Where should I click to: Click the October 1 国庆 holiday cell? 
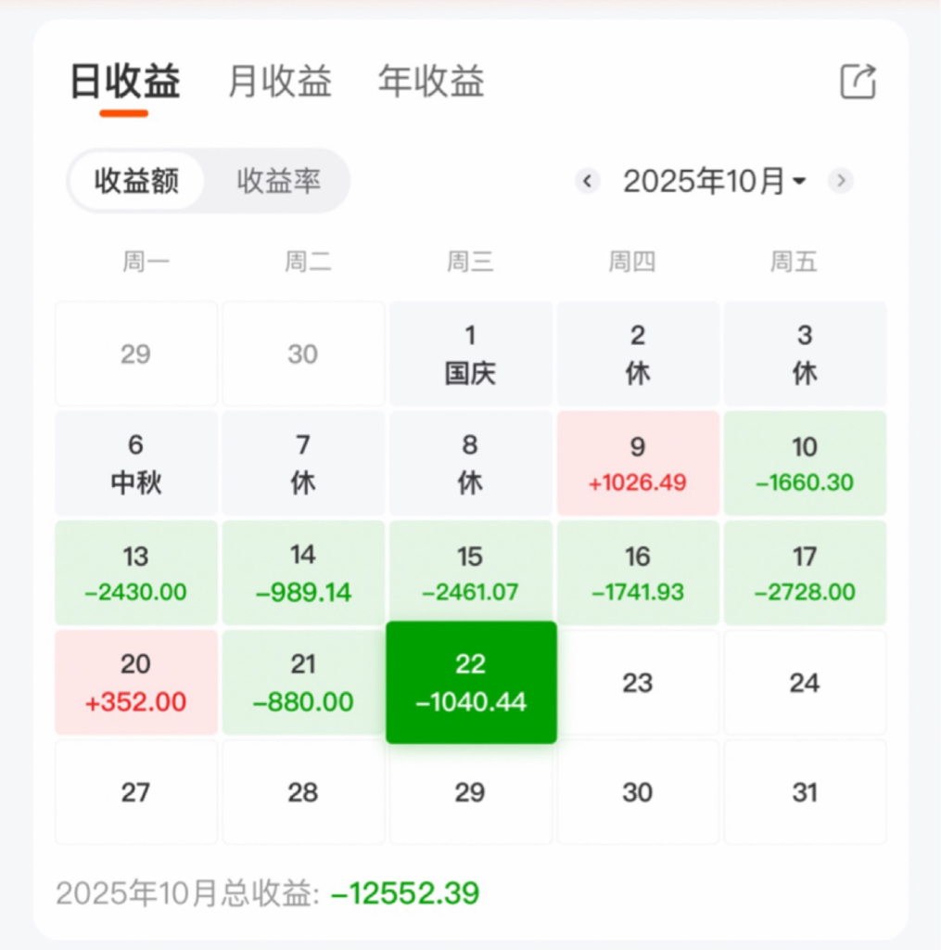470,353
